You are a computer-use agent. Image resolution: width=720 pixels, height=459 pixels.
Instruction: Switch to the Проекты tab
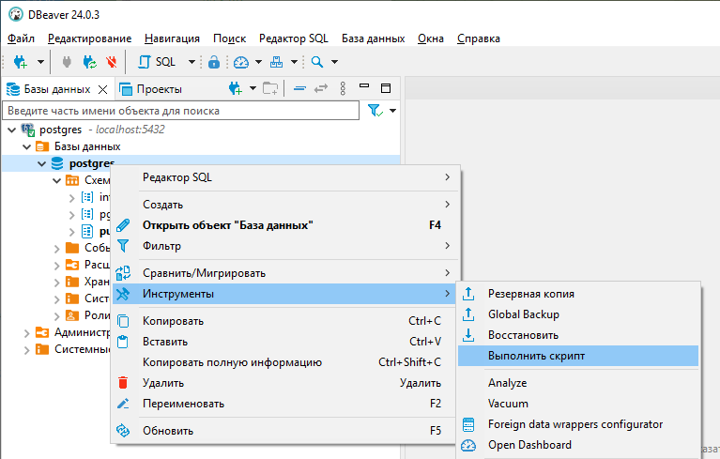coord(150,89)
